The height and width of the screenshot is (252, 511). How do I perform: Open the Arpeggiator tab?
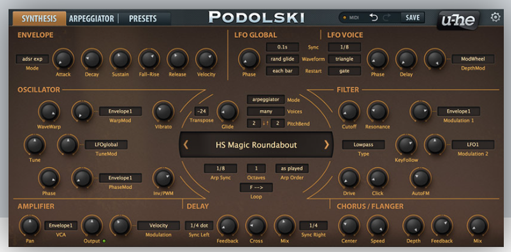click(91, 18)
